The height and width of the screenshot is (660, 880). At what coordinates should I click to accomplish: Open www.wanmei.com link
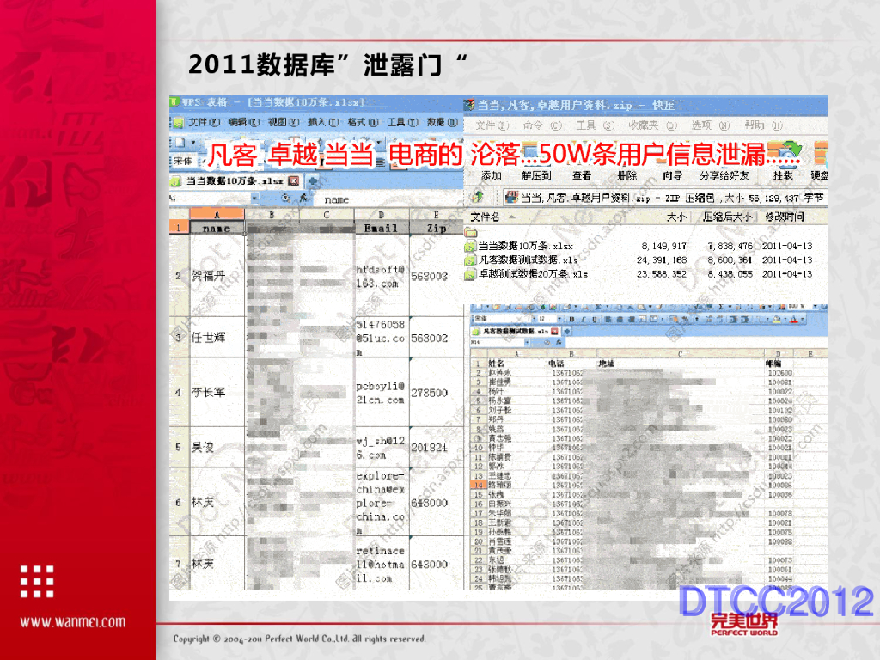pyautogui.click(x=73, y=622)
